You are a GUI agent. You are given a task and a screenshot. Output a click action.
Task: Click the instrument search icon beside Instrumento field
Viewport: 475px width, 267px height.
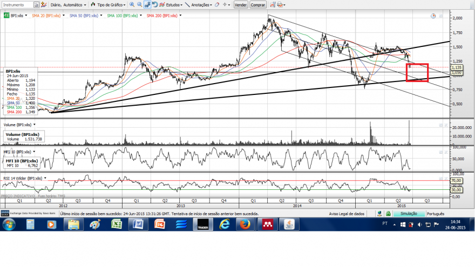(x=36, y=5)
